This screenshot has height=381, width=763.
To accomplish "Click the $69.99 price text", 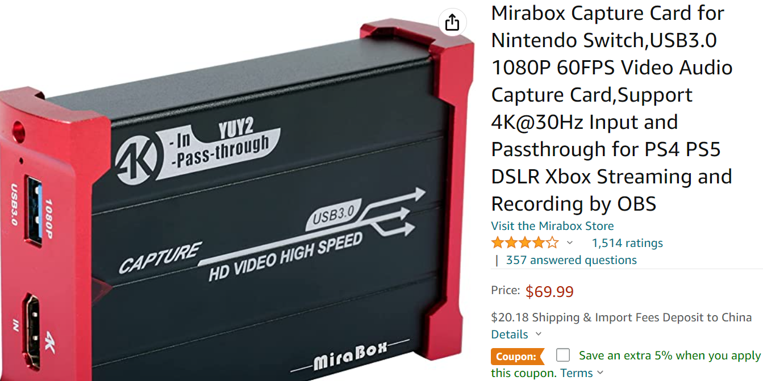I will tap(549, 292).
